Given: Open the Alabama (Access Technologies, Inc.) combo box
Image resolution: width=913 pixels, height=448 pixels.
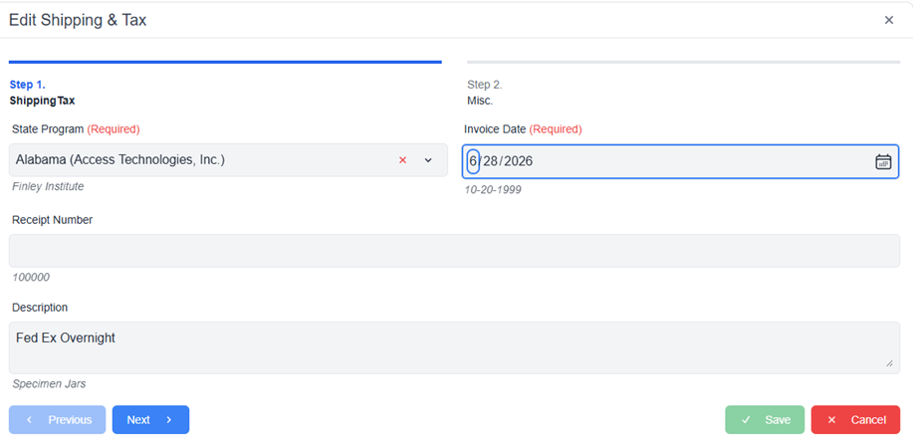Looking at the screenshot, I should point(228,160).
